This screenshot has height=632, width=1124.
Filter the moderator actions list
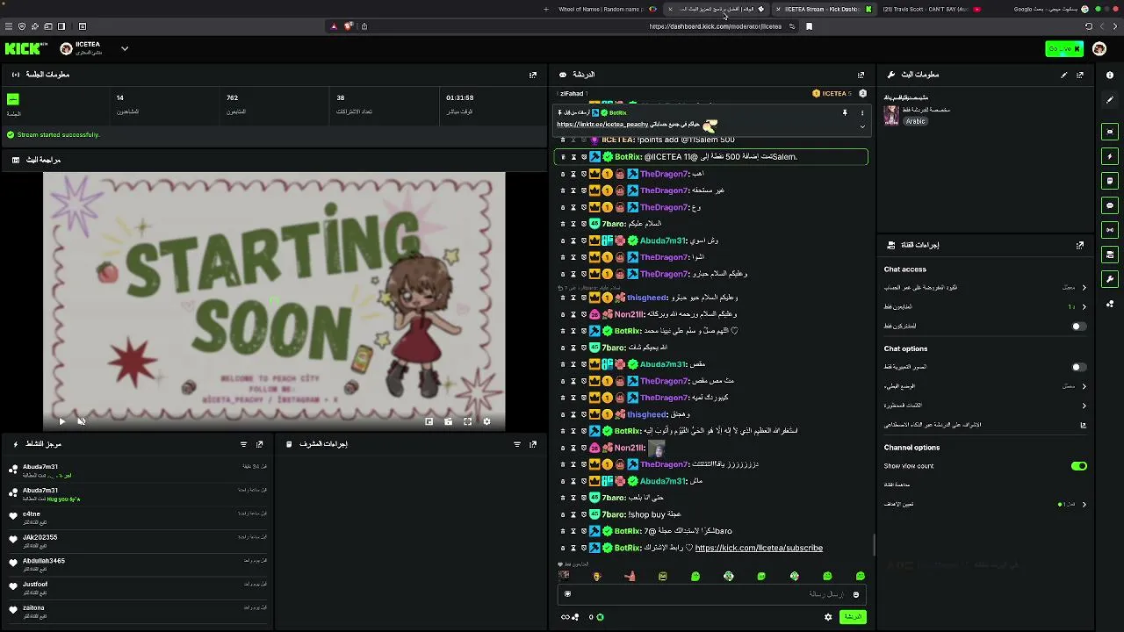coord(517,444)
